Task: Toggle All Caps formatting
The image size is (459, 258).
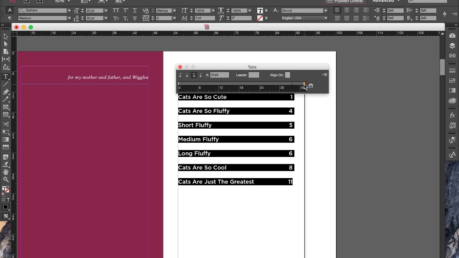Action: (116, 10)
